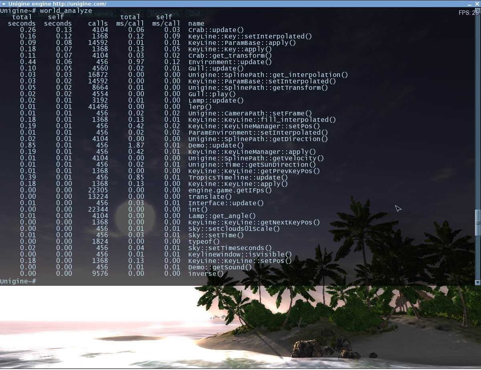
Task: Select 'KeyLine::KeyLineManager::apply()' entry
Action: point(252,152)
